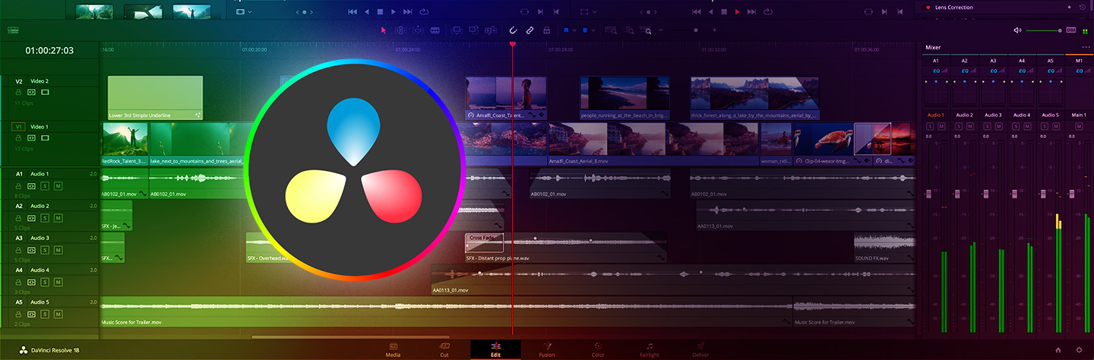Switch to the Cut page
This screenshot has width=1094, height=360.
(444, 349)
